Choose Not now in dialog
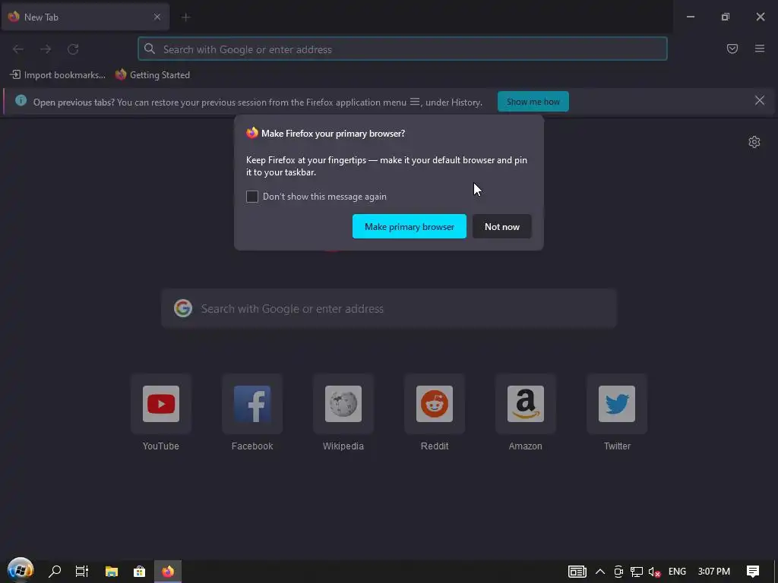 (x=502, y=226)
